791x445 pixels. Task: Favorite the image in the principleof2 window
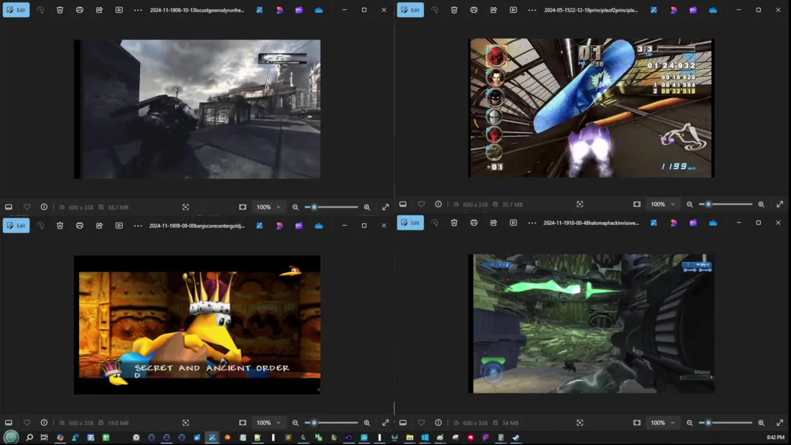(x=421, y=204)
